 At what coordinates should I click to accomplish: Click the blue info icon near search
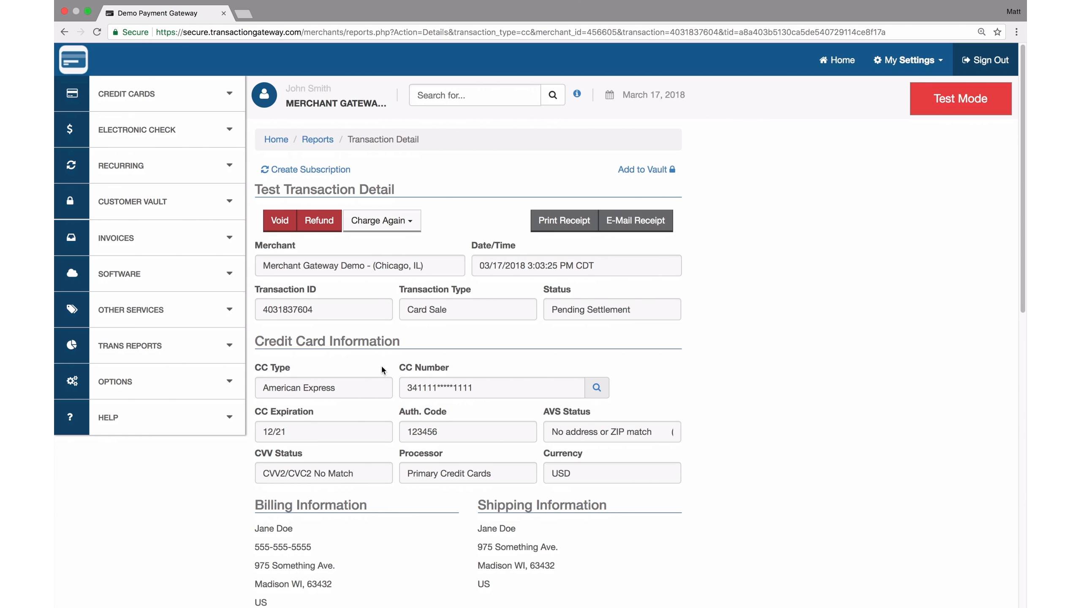[x=577, y=94]
